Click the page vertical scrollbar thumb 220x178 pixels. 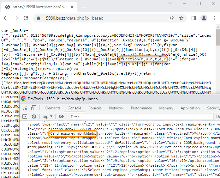pos(218,37)
